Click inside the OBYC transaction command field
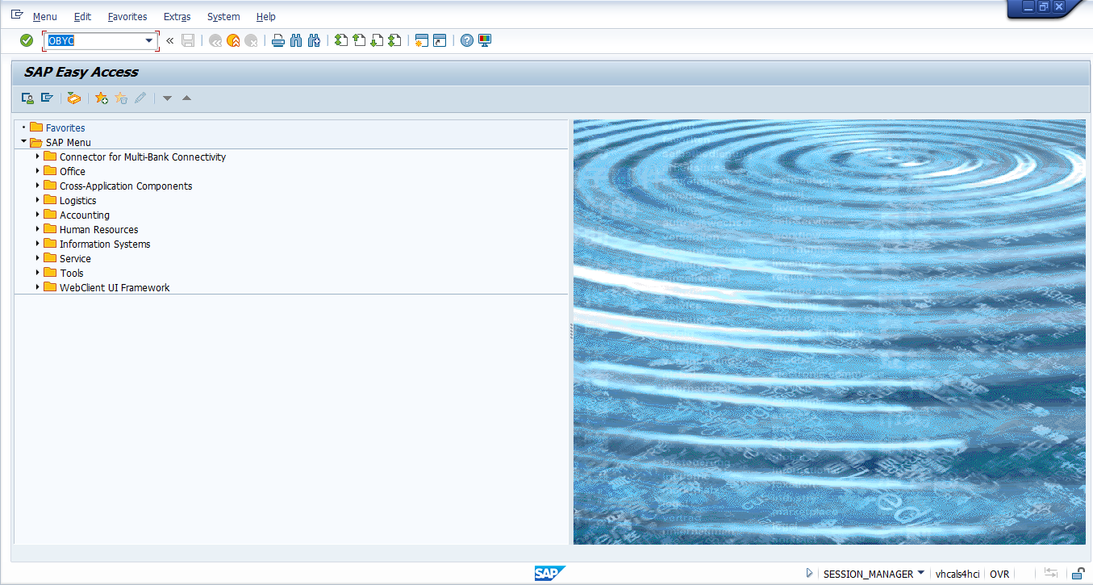 coord(94,40)
